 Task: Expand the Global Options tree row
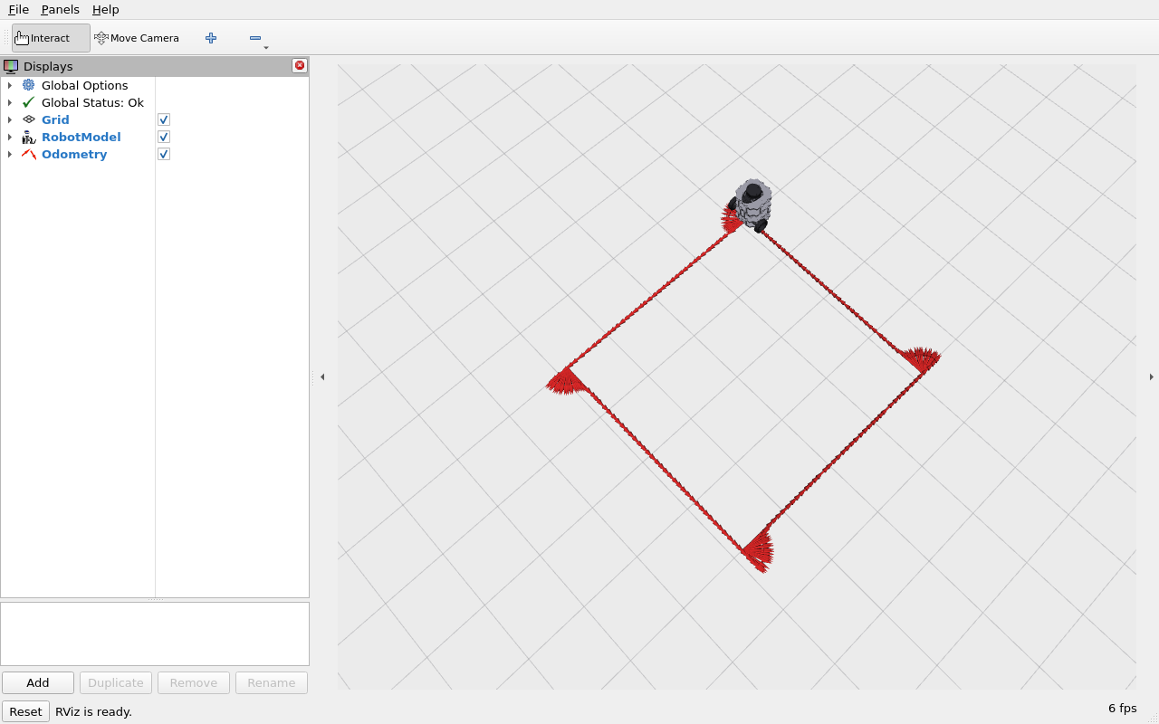10,85
